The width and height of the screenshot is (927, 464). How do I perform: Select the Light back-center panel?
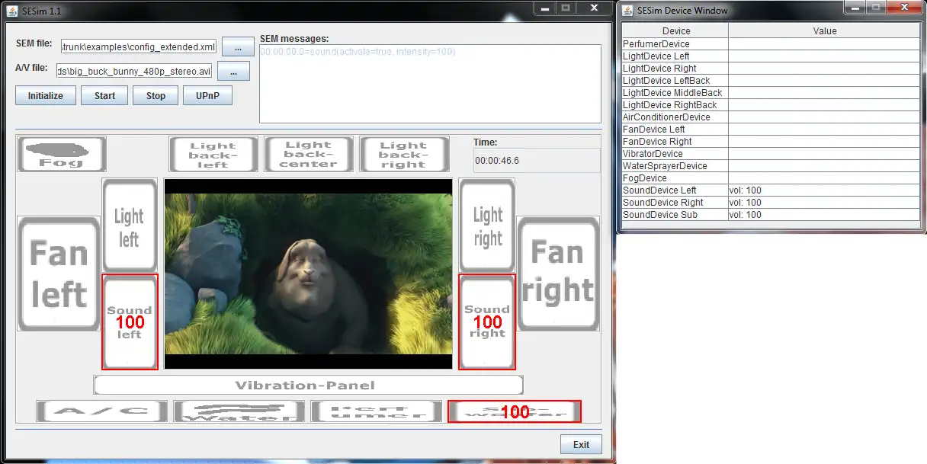point(309,155)
